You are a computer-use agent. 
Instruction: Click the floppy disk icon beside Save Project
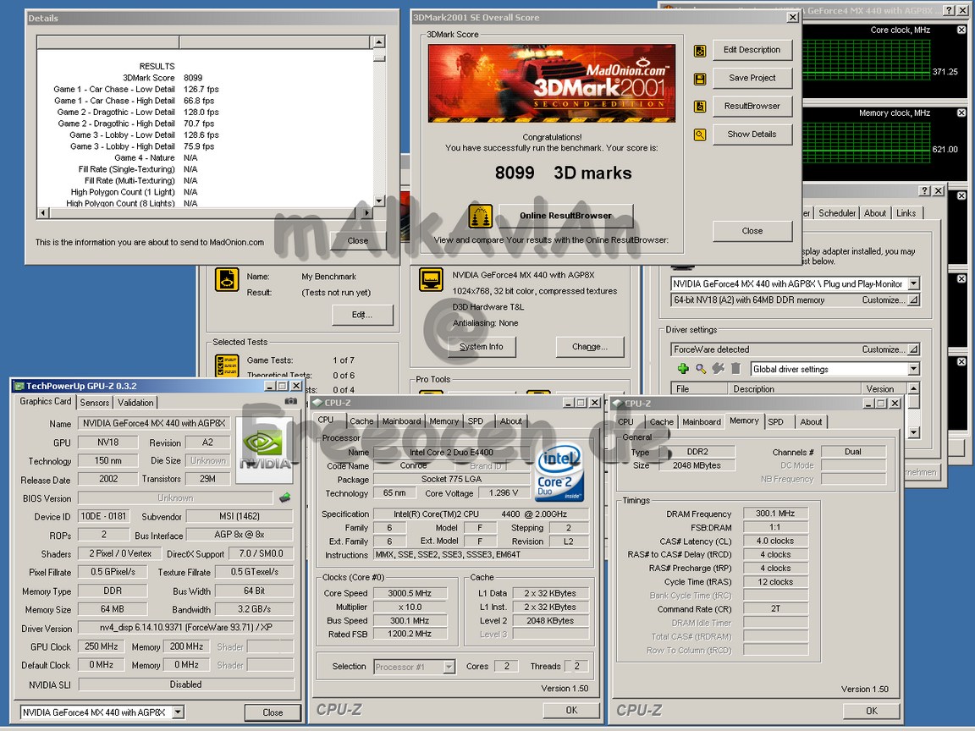[x=700, y=79]
